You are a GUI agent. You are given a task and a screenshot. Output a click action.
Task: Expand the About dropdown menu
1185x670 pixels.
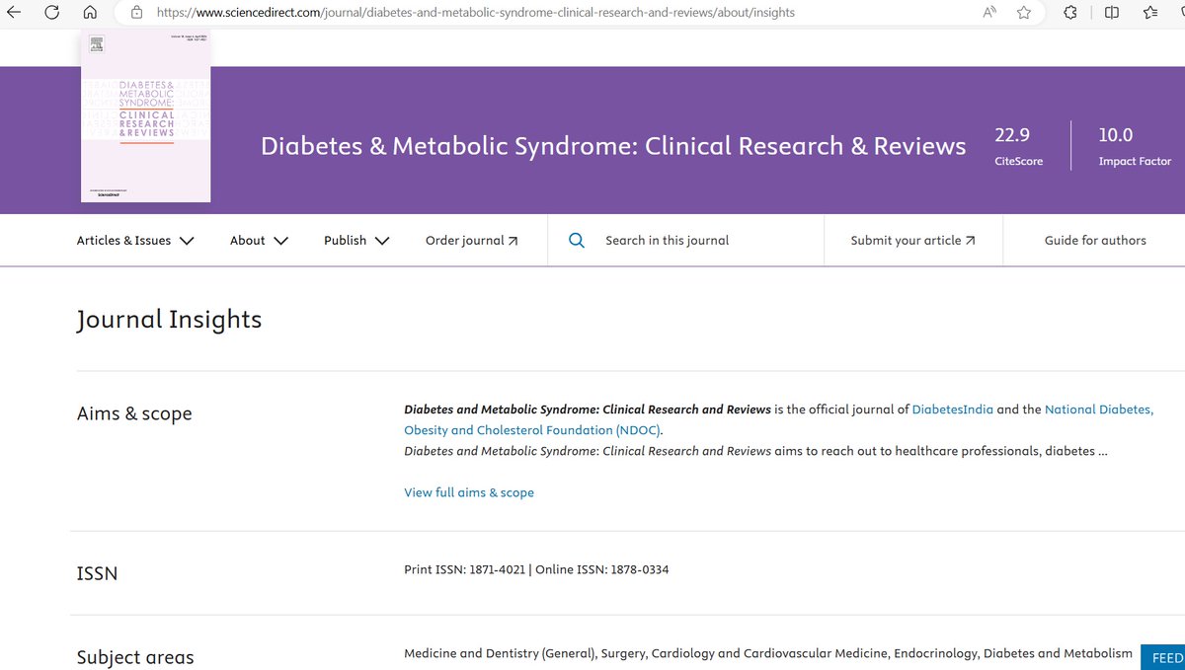click(259, 240)
